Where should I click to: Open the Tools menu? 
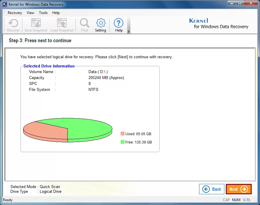(43, 13)
